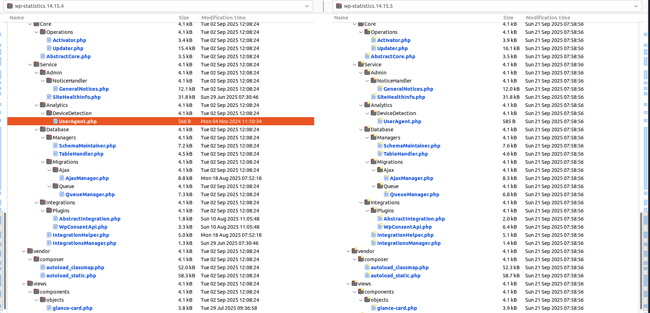Sort left pane by Size column header
The image size is (650, 313).
tap(183, 18)
